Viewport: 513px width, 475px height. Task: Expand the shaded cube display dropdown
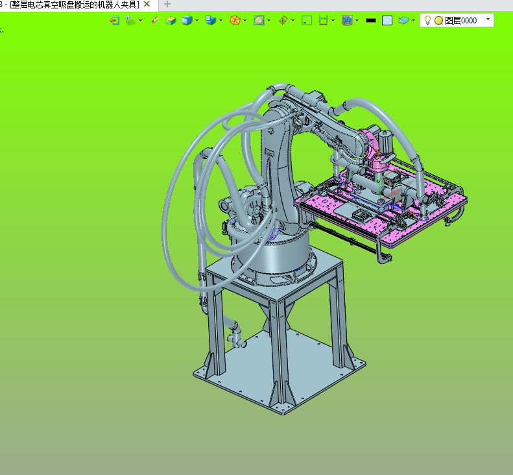(x=197, y=21)
